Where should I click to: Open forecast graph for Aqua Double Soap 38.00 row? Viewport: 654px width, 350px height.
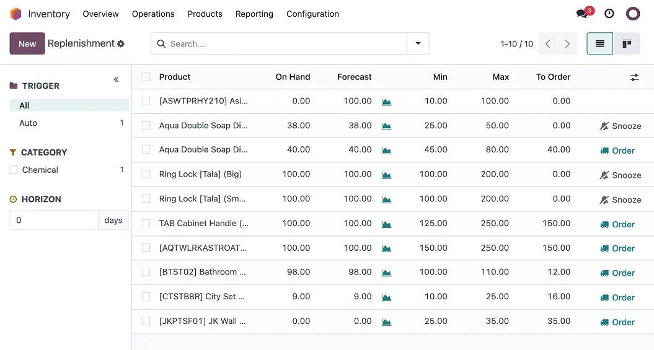387,126
